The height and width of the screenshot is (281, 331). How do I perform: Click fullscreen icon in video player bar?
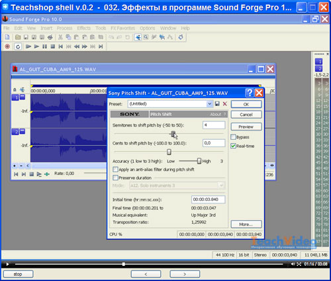pyautogui.click(x=299, y=264)
